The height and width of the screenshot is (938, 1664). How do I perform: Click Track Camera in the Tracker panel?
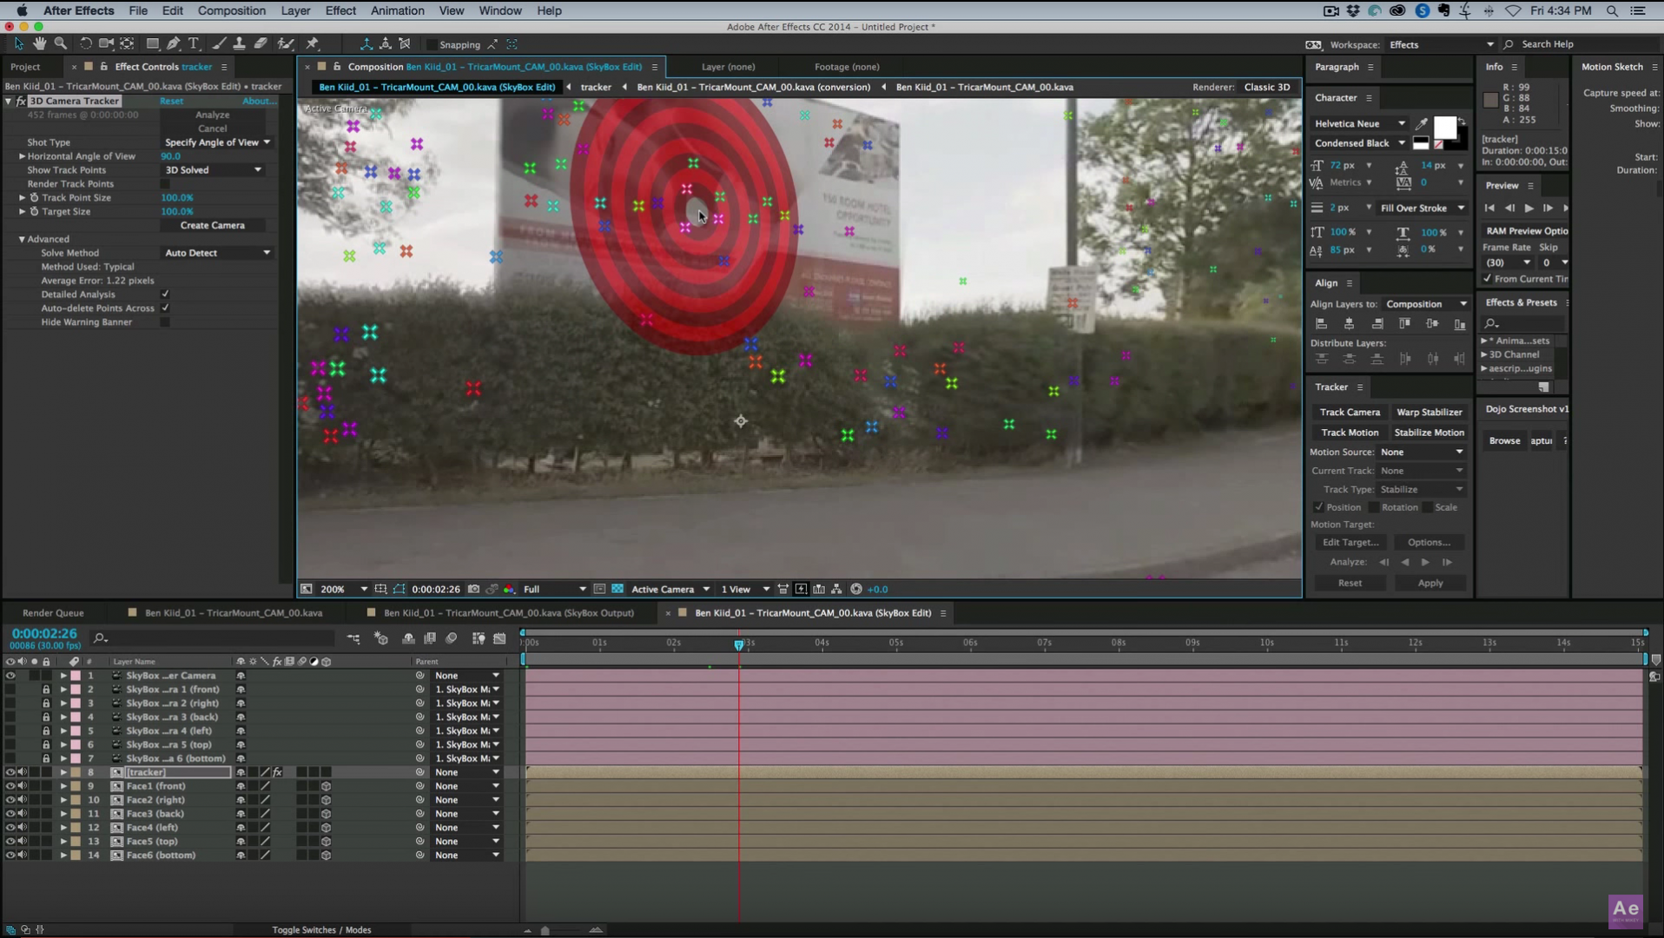click(x=1349, y=412)
